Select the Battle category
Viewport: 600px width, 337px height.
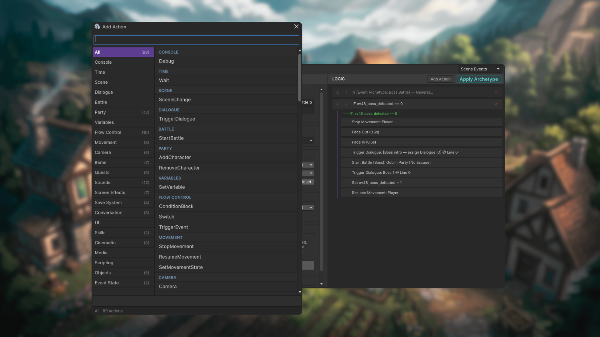click(x=123, y=102)
